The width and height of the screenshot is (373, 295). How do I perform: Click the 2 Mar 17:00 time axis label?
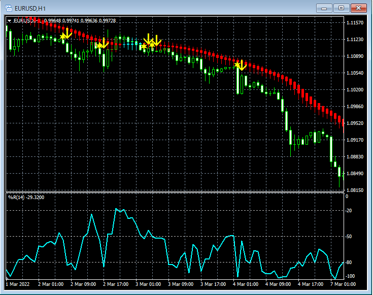(x=116, y=284)
